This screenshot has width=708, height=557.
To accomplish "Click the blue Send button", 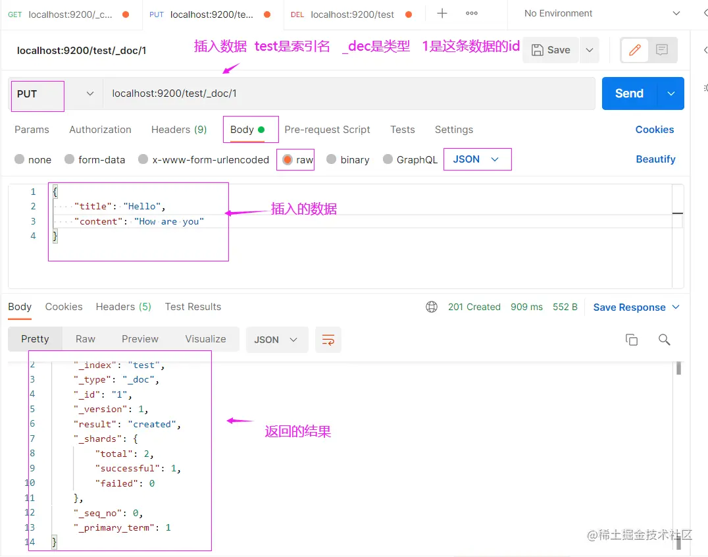I will click(x=630, y=93).
